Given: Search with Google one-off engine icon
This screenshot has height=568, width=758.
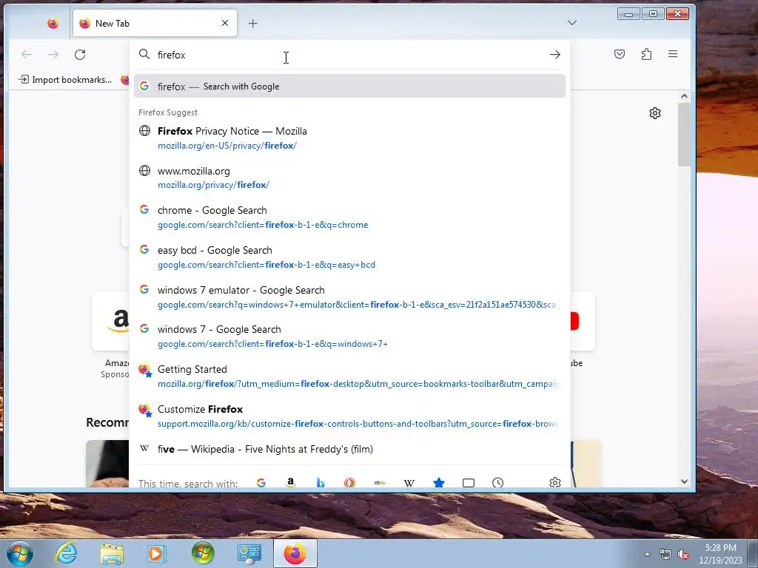Looking at the screenshot, I should (x=261, y=482).
